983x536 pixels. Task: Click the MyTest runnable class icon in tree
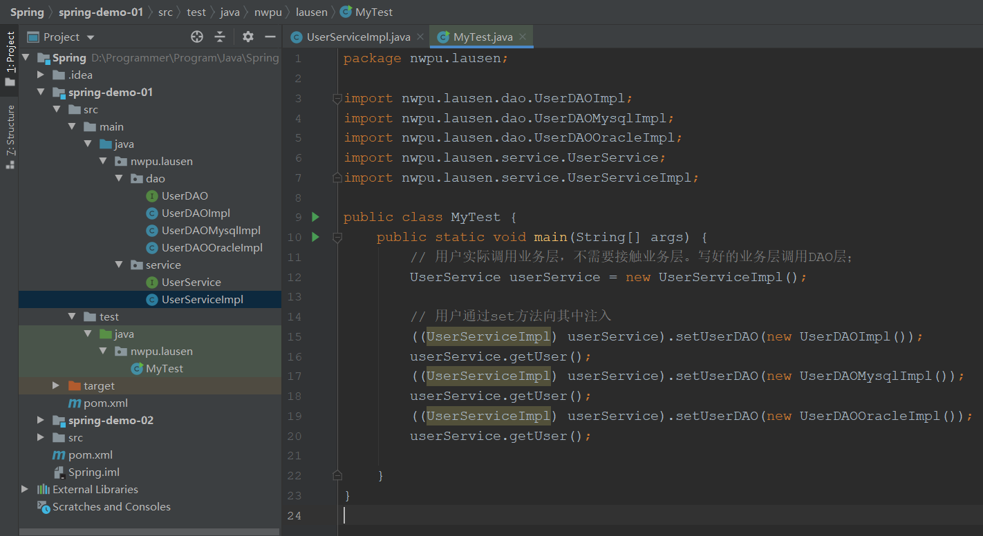[x=137, y=369]
